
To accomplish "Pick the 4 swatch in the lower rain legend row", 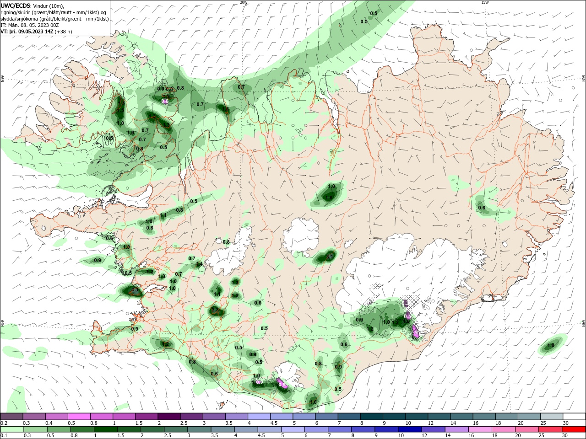I will pyautogui.click(x=246, y=429).
